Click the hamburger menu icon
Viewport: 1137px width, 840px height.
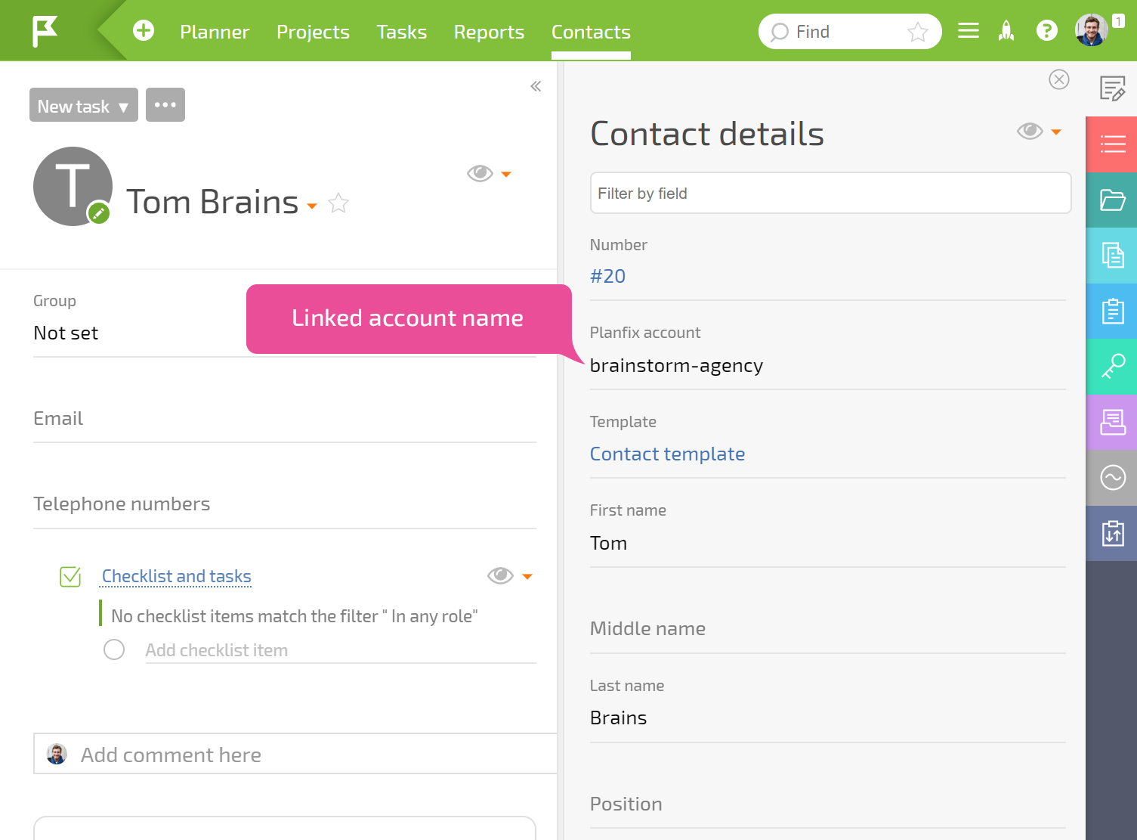pyautogui.click(x=968, y=31)
